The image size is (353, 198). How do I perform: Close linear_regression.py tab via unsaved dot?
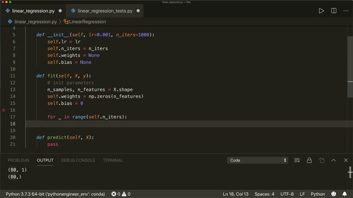60,11
